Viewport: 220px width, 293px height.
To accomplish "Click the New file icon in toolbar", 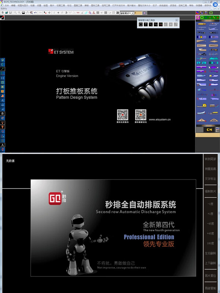I will pyautogui.click(x=3, y=12).
